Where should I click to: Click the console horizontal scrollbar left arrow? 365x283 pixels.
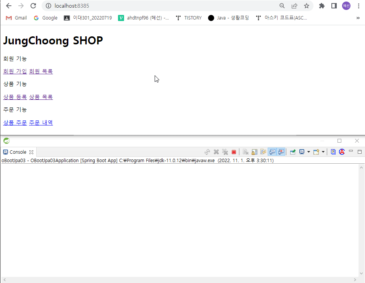[5, 280]
